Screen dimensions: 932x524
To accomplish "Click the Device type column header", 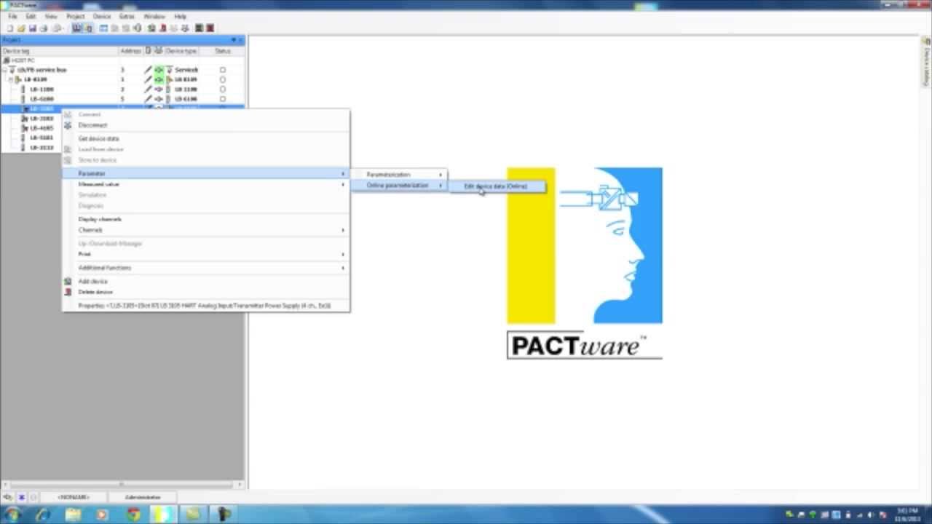I will [x=181, y=51].
